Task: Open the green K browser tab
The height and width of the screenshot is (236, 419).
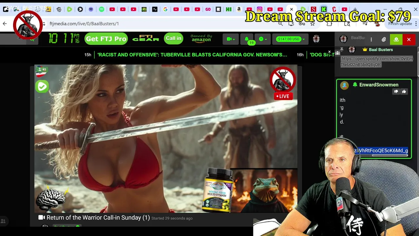Action: (324, 10)
